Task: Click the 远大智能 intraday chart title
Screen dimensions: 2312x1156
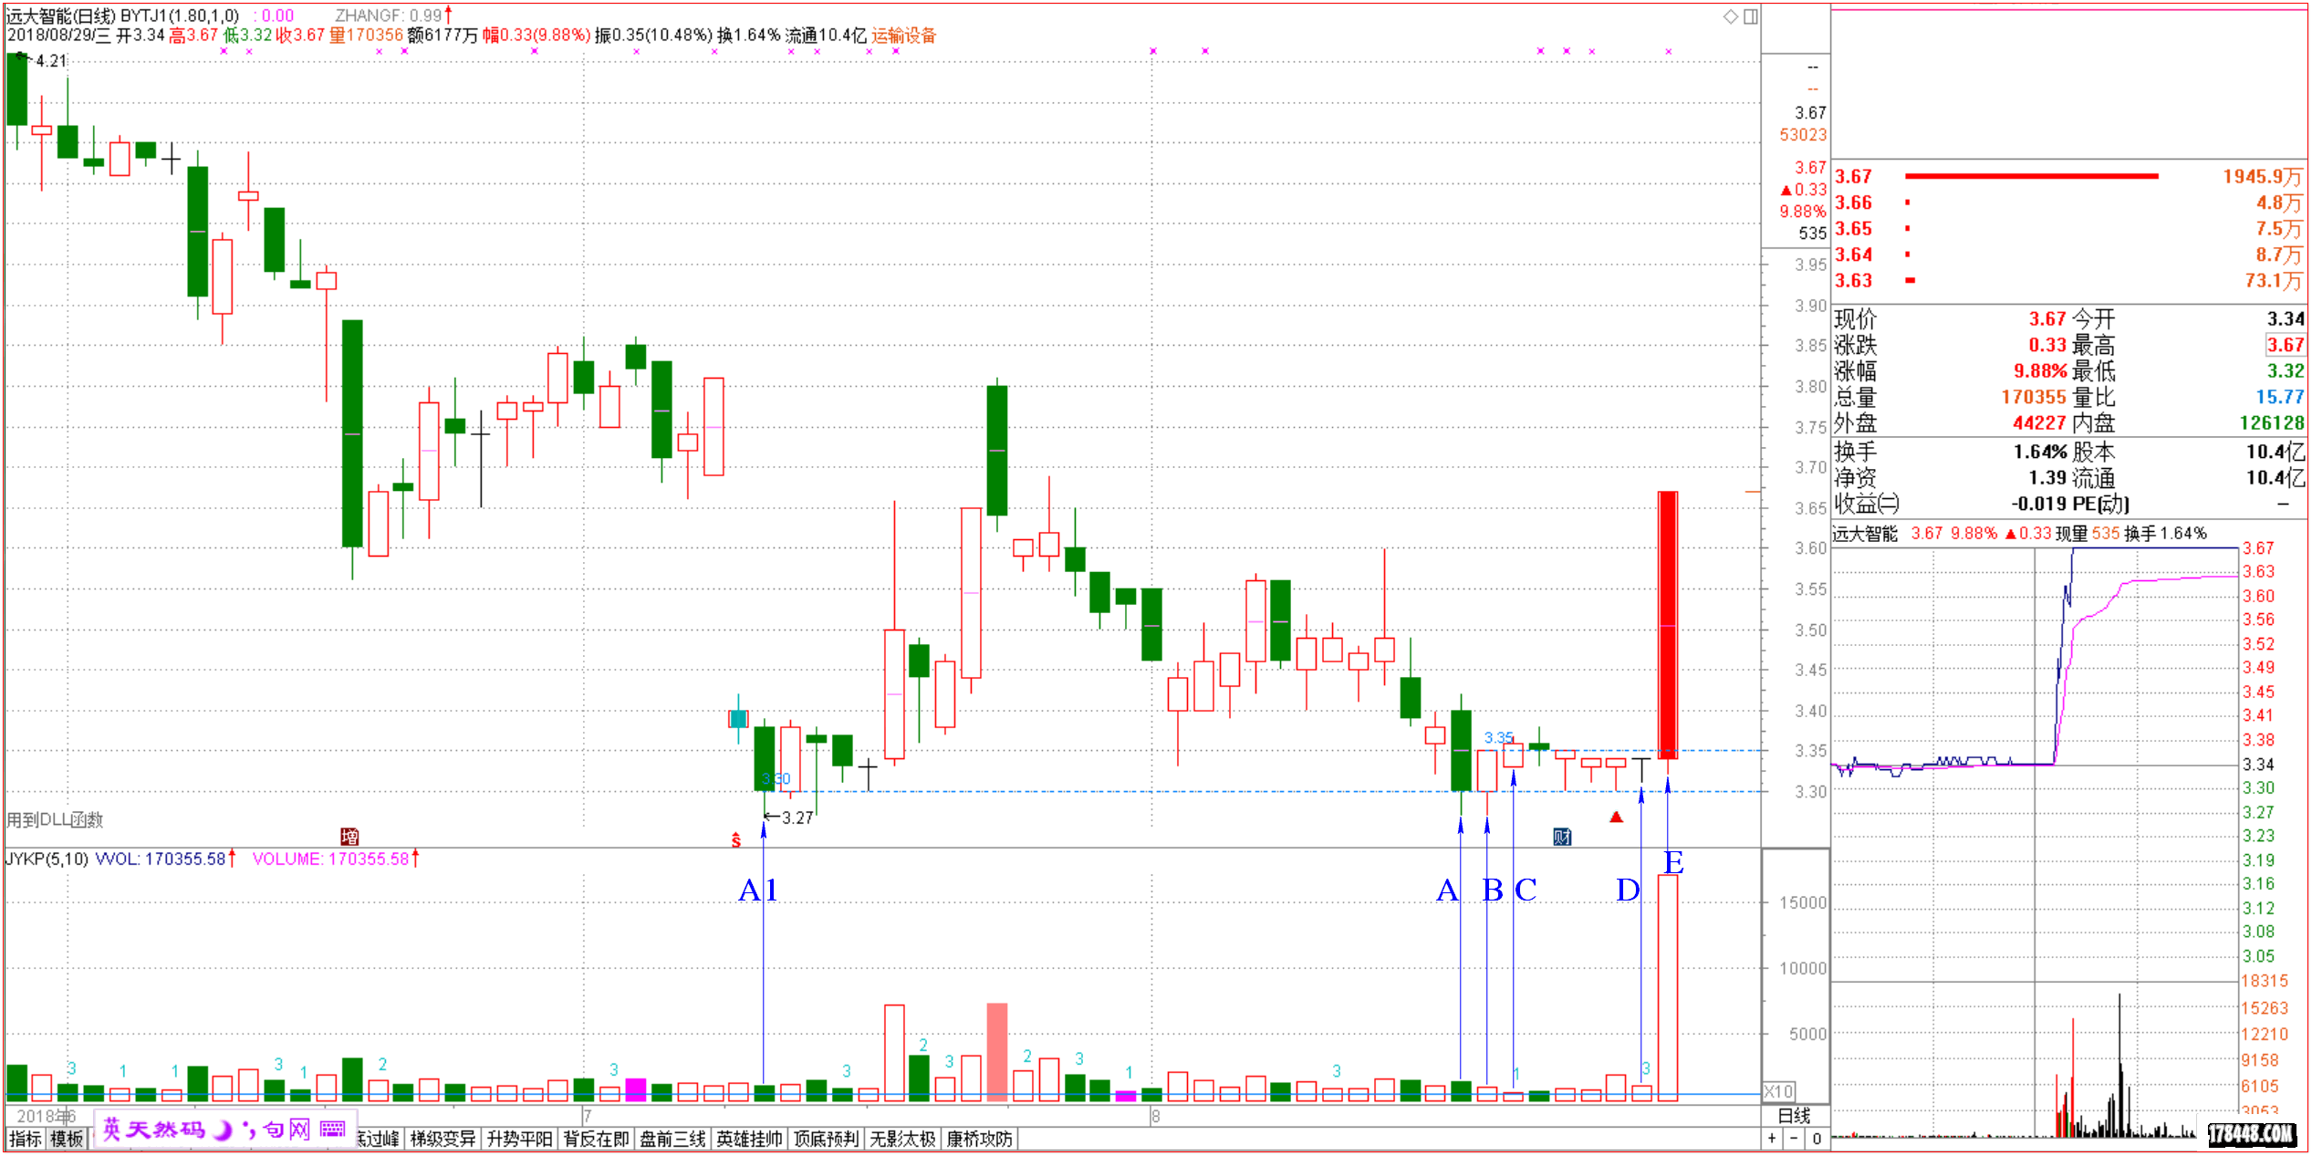Action: 1865,534
